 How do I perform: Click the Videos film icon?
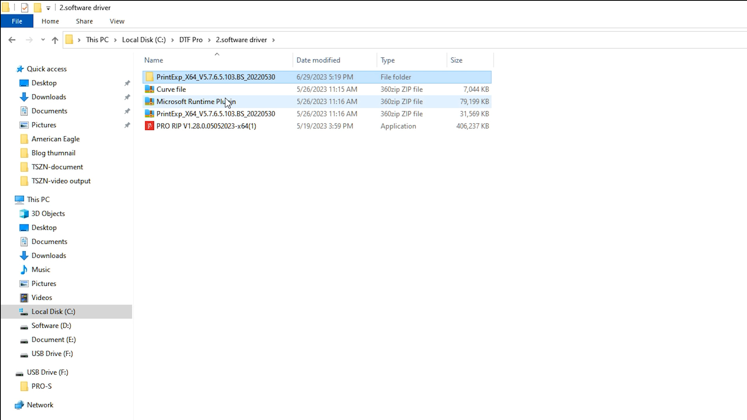[24, 297]
